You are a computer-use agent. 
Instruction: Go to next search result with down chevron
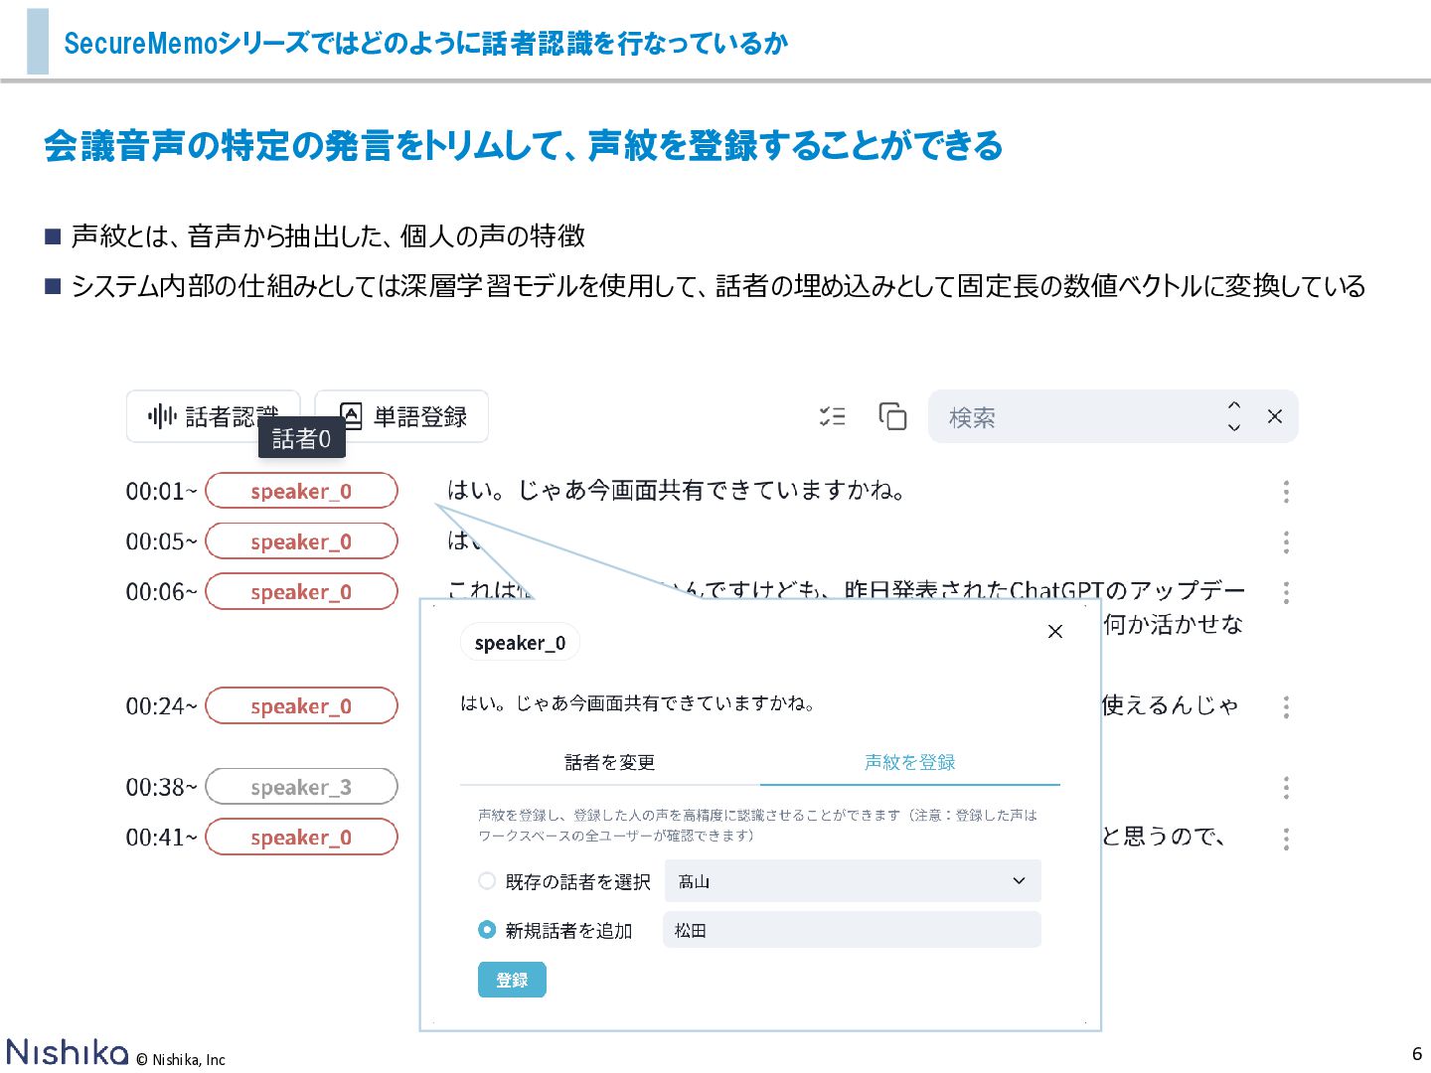point(1234,428)
